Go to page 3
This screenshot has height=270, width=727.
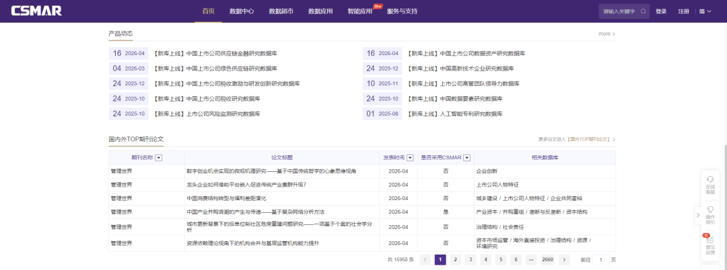point(471,260)
